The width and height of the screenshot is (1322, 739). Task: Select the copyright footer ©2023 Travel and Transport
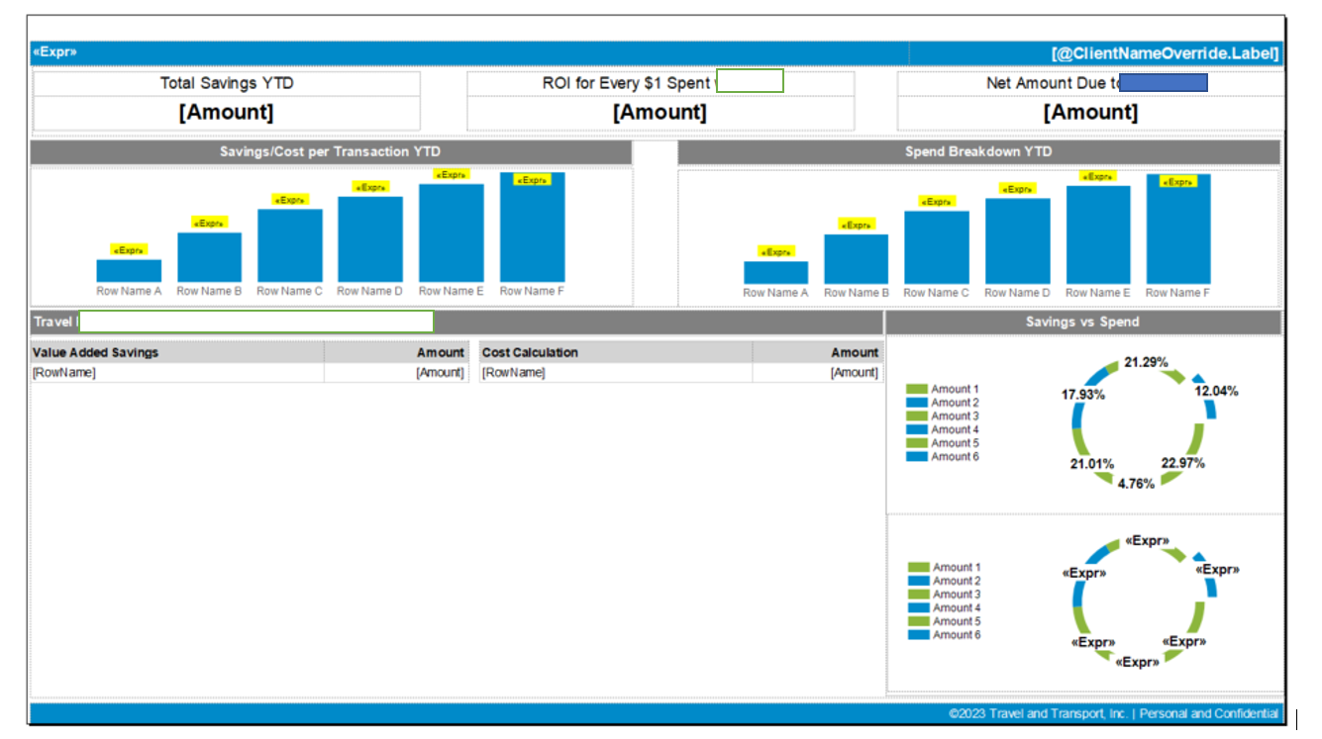tap(1113, 714)
